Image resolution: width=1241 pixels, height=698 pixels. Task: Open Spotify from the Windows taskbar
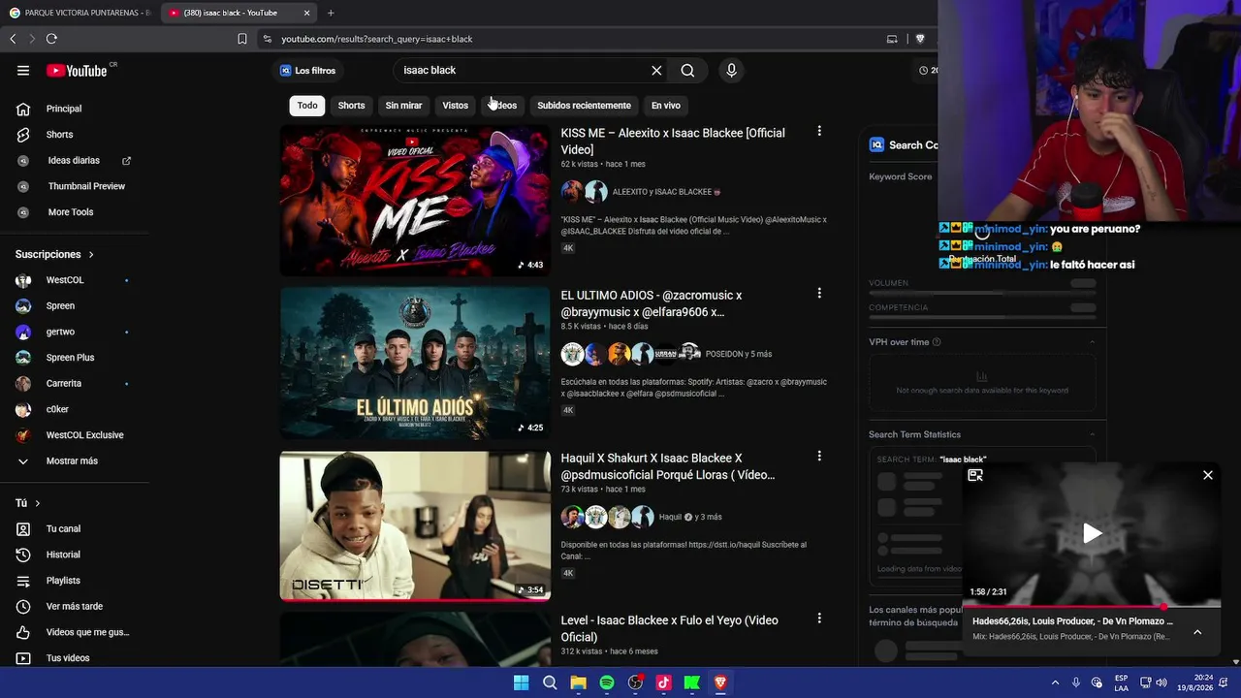point(607,682)
